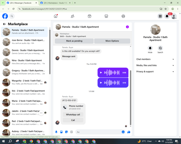This screenshot has width=181, height=144.
Task: Switch to Marketplace - Studio 1 browser tab
Action: tap(55, 3)
